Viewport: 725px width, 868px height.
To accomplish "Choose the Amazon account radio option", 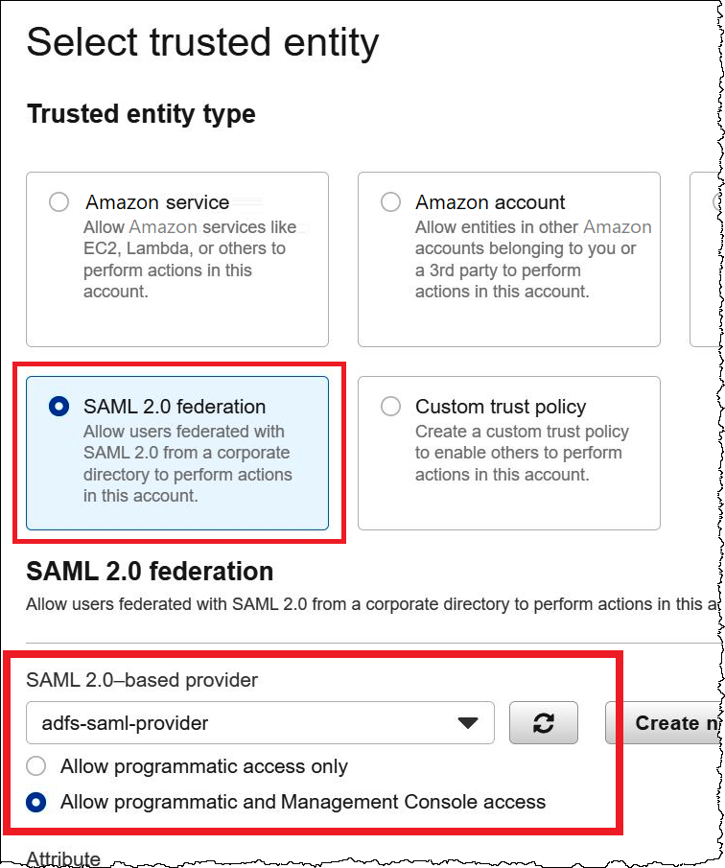I will (x=390, y=202).
